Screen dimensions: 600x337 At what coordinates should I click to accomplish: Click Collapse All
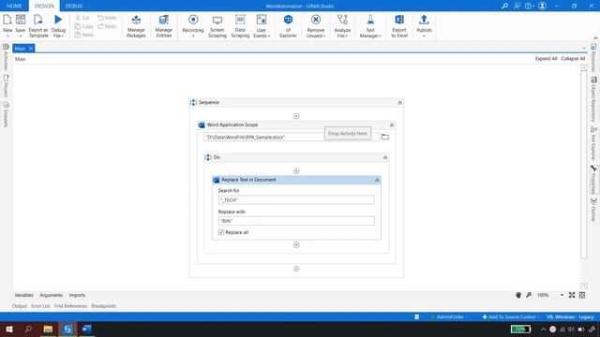point(573,58)
